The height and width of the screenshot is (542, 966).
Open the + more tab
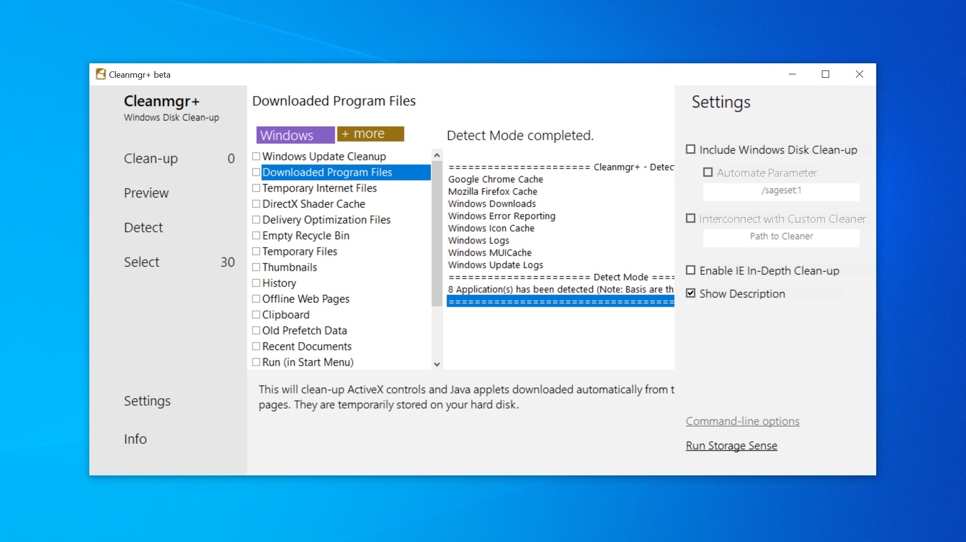[370, 134]
